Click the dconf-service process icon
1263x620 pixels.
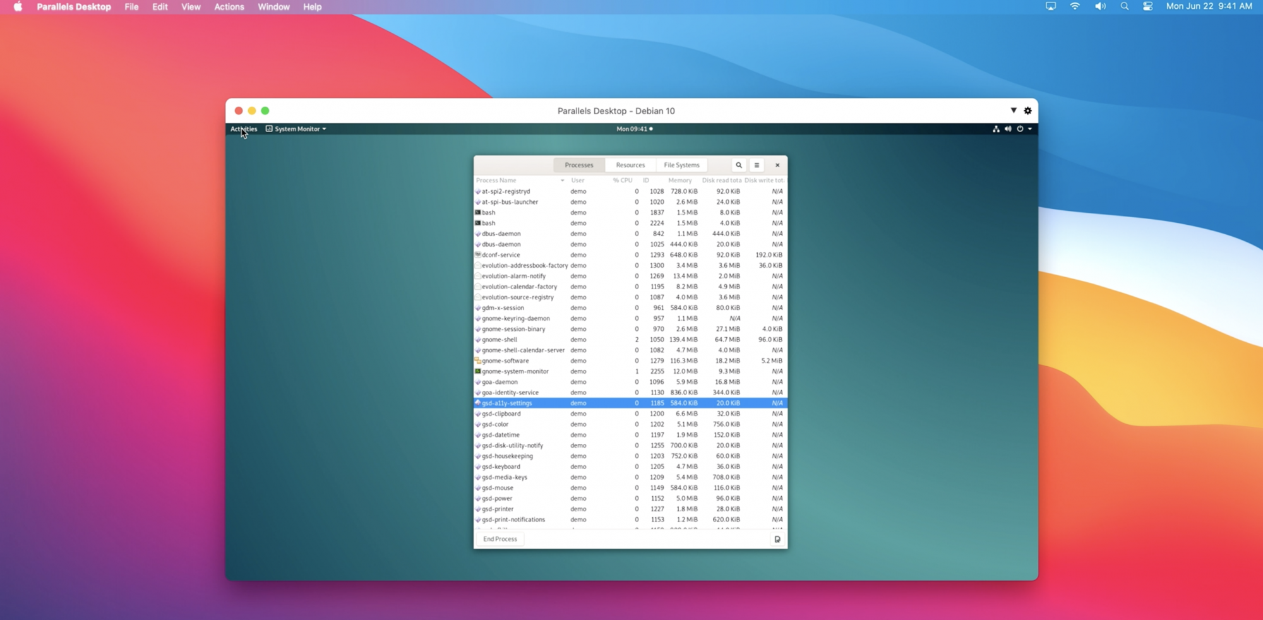pyautogui.click(x=478, y=254)
